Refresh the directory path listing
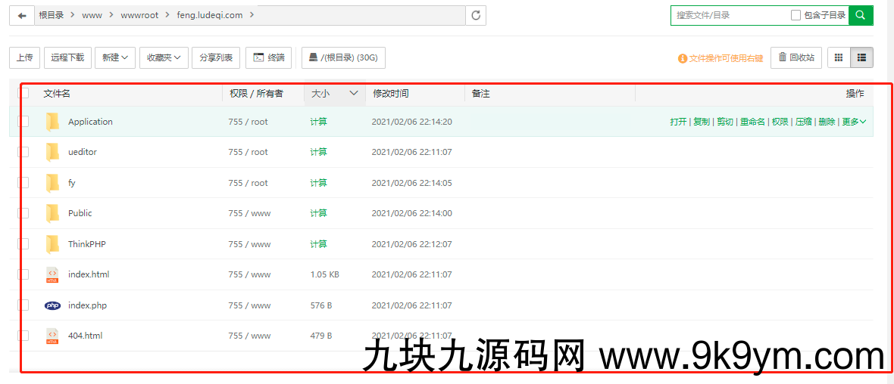 [476, 15]
